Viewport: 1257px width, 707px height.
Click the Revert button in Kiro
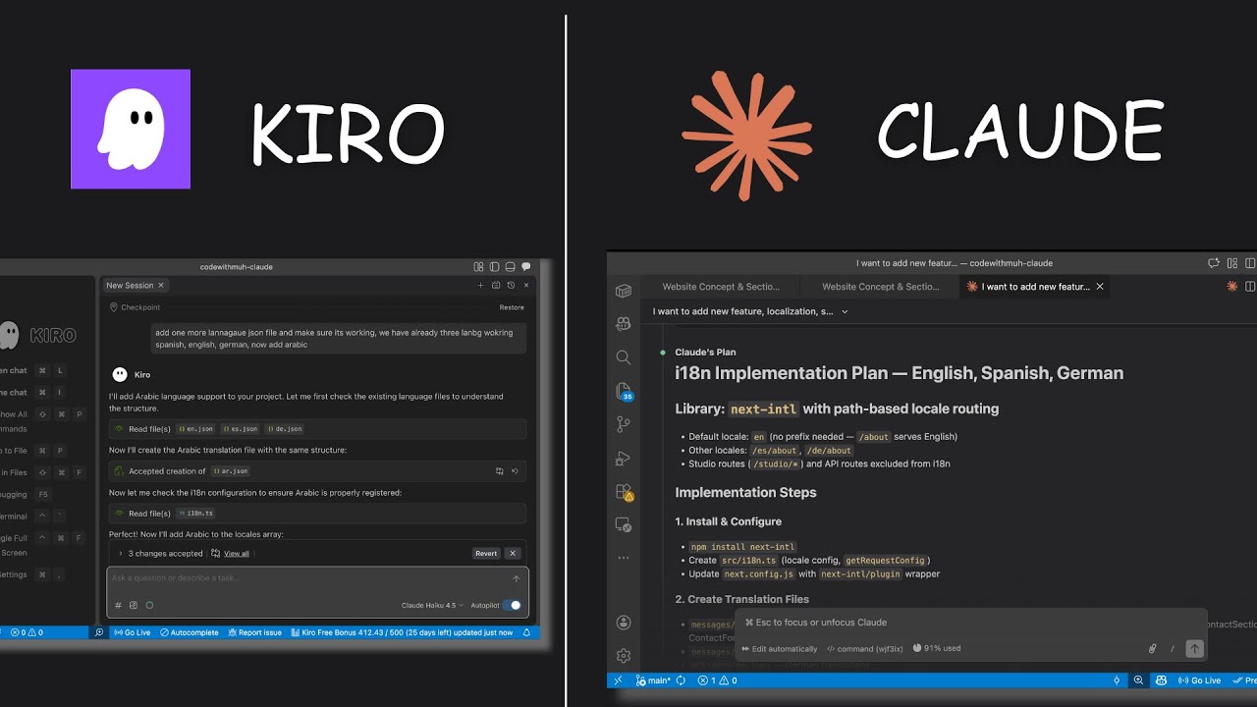(486, 553)
